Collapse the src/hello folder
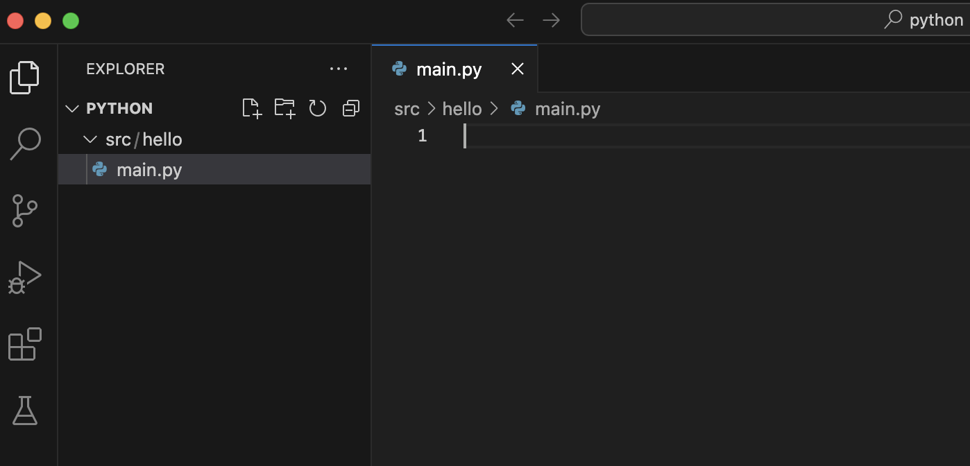The width and height of the screenshot is (970, 466). pos(90,139)
